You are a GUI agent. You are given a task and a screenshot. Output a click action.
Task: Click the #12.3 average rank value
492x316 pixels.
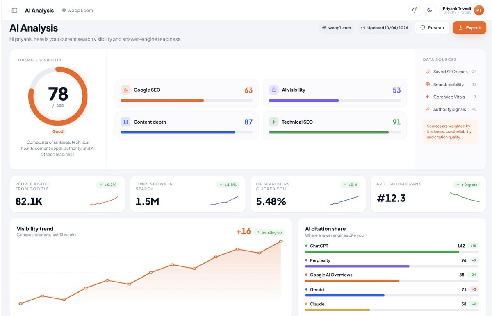(391, 198)
